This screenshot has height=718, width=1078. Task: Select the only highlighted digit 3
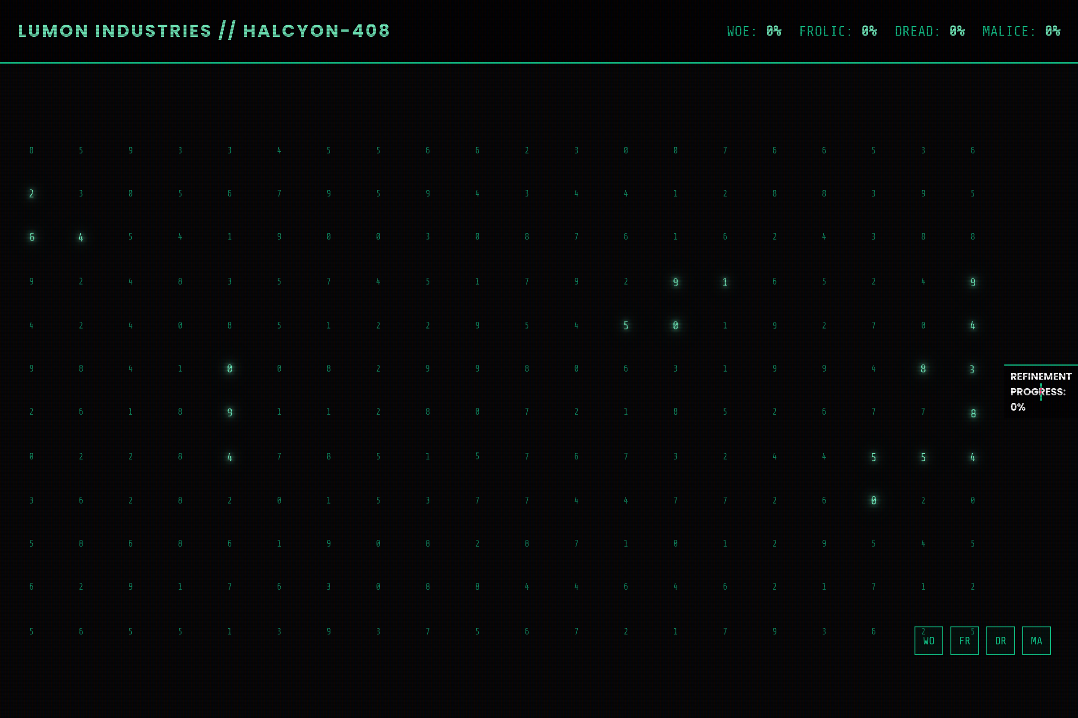click(x=972, y=369)
